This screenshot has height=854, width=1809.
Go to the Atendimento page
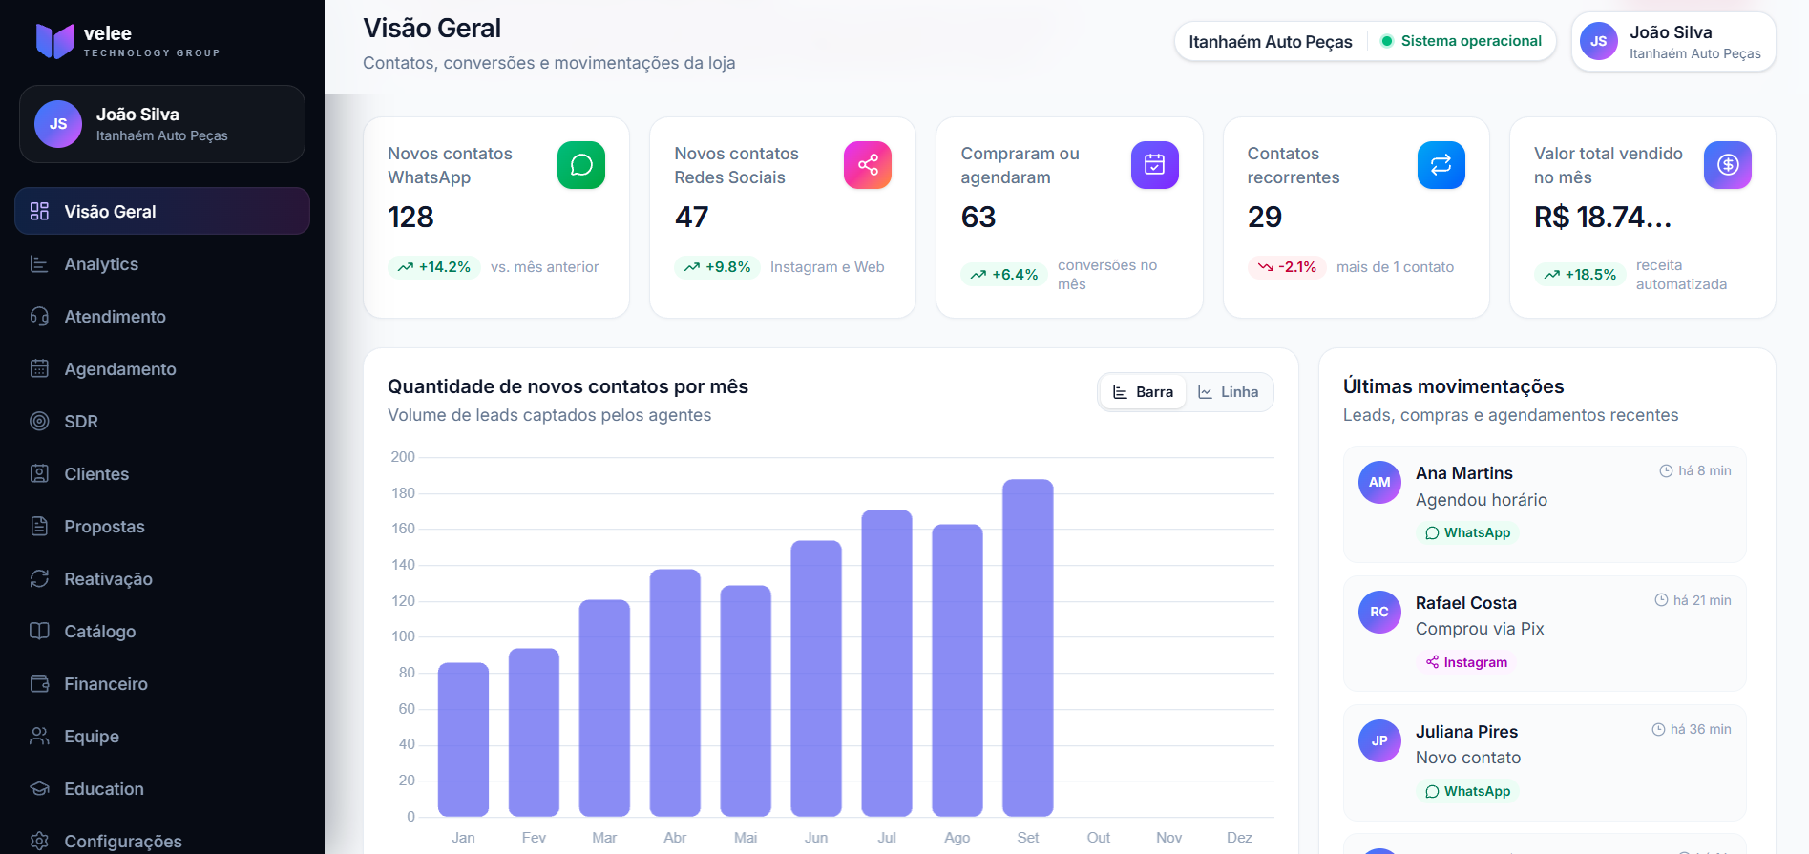(162, 317)
